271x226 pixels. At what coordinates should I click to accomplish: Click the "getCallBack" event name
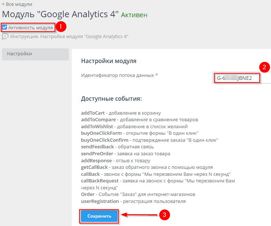click(94, 167)
